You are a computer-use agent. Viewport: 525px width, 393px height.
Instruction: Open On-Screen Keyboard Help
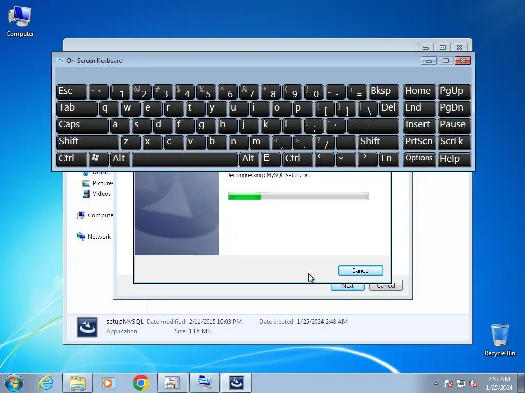[x=454, y=159]
